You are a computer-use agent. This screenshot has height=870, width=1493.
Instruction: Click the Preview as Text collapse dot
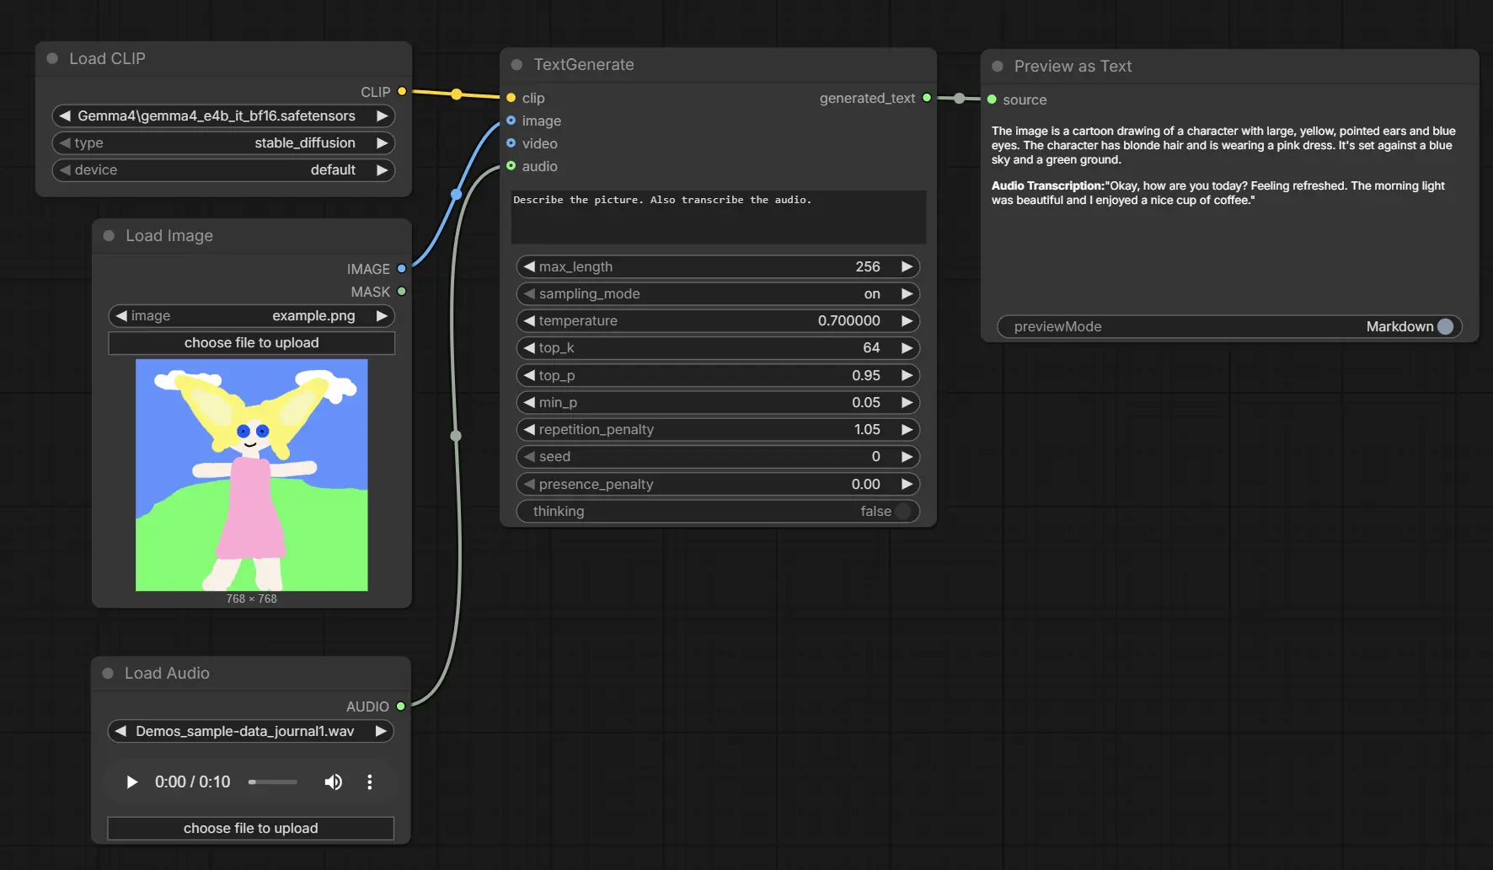pos(998,66)
